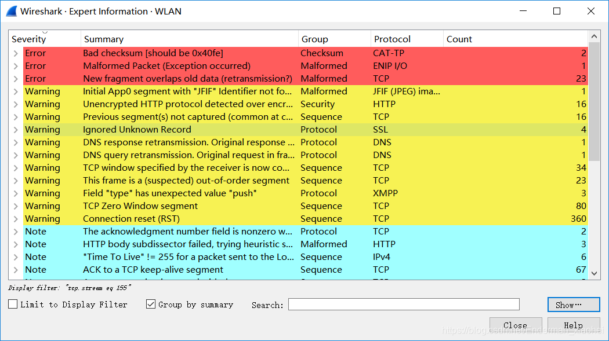Maximize the Expert Information window
This screenshot has height=341, width=609.
(557, 11)
